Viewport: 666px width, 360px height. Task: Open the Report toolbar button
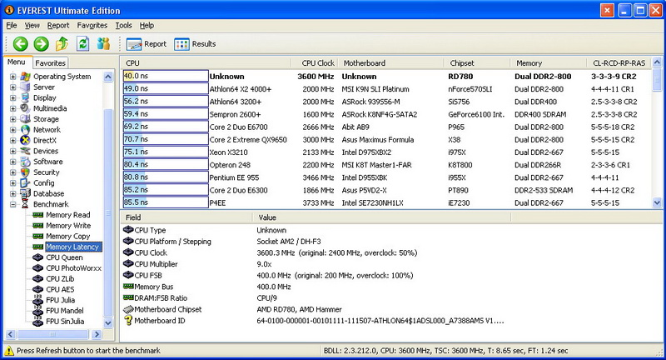pyautogui.click(x=147, y=44)
